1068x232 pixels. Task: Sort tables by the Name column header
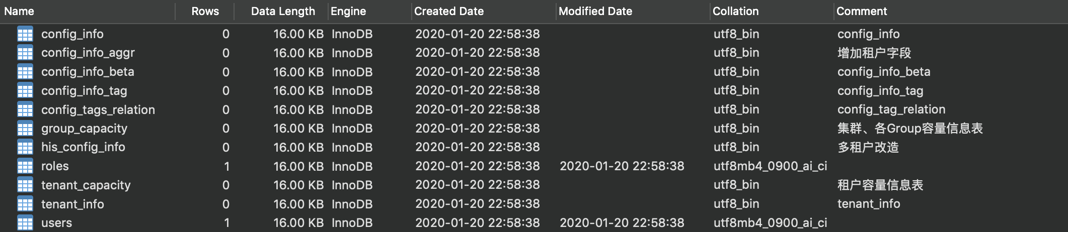click(19, 11)
